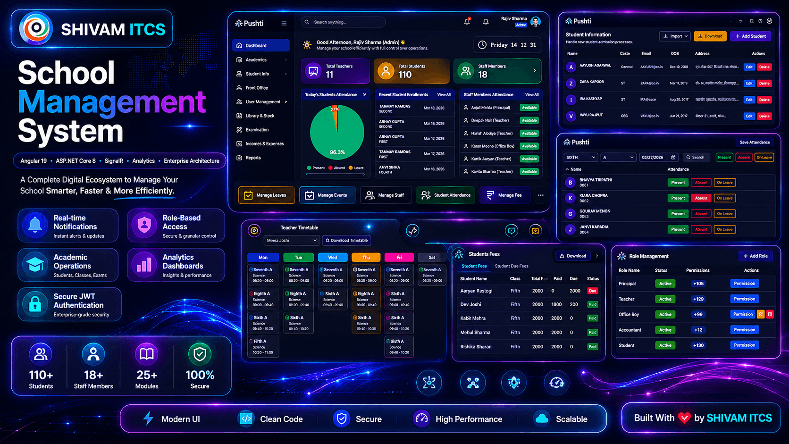Click the Total Teachers card icon

pos(313,71)
